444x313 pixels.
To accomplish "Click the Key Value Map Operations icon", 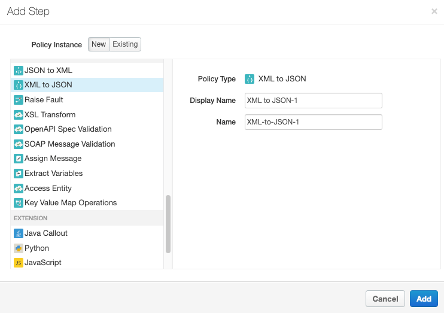I will pos(18,203).
